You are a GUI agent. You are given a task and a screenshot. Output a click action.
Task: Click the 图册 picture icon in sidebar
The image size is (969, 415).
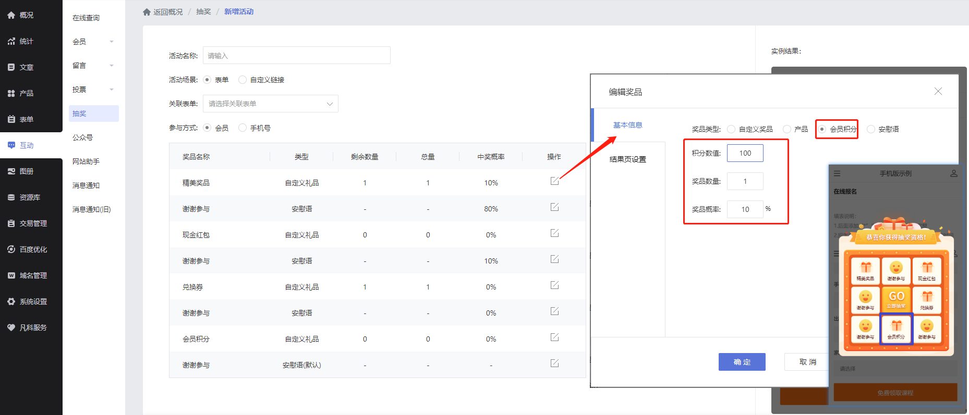[11, 171]
